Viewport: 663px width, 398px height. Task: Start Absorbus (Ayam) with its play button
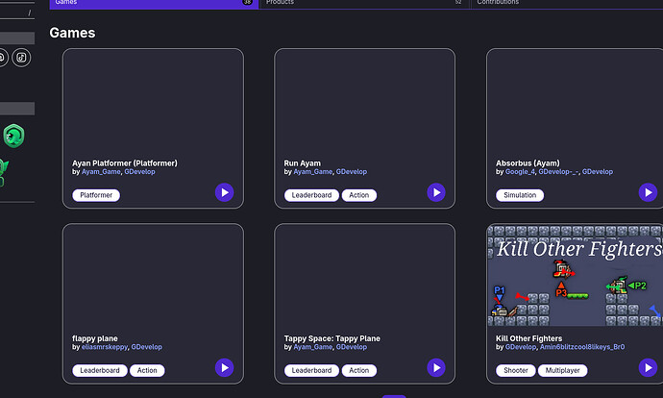click(648, 192)
